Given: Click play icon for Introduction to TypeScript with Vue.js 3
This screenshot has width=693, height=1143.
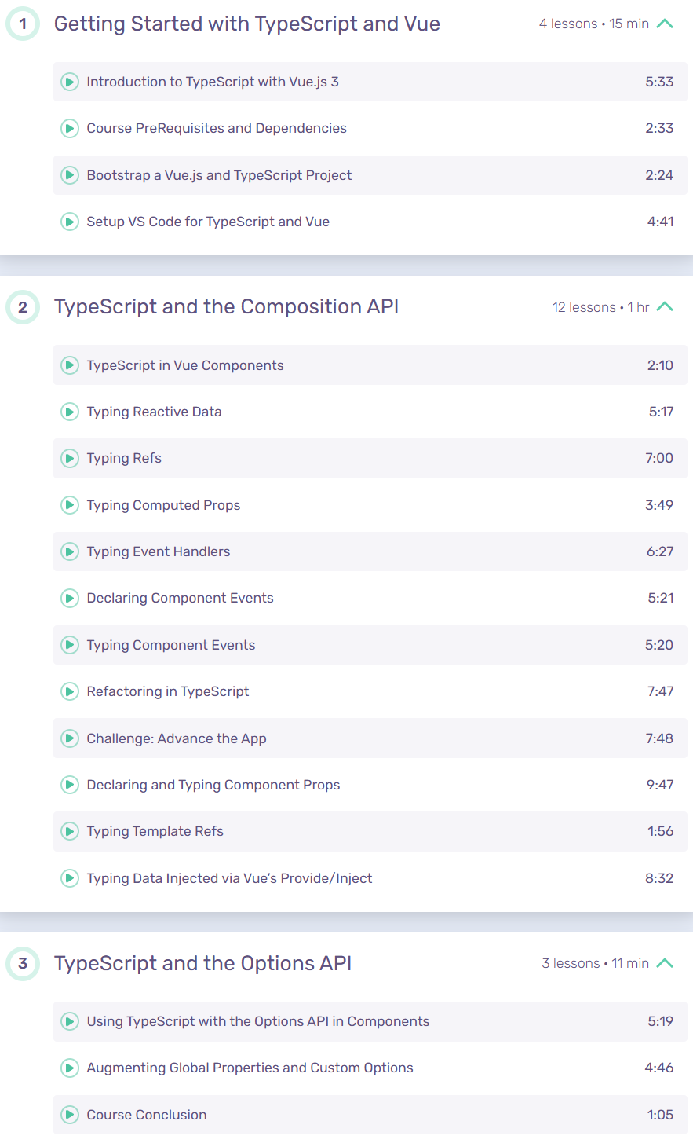Looking at the screenshot, I should (70, 82).
